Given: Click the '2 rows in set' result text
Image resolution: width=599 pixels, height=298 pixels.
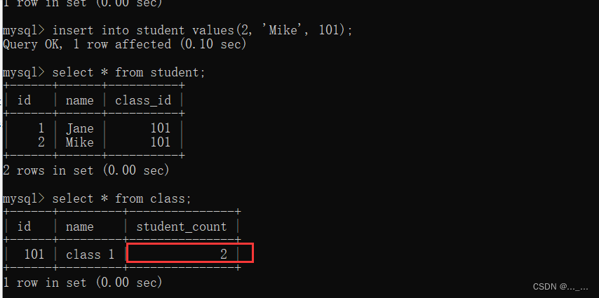Looking at the screenshot, I should coord(86,170).
